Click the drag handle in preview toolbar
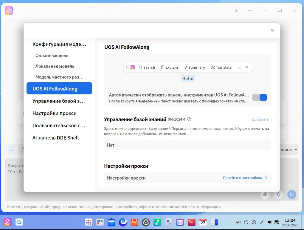 coord(127,68)
